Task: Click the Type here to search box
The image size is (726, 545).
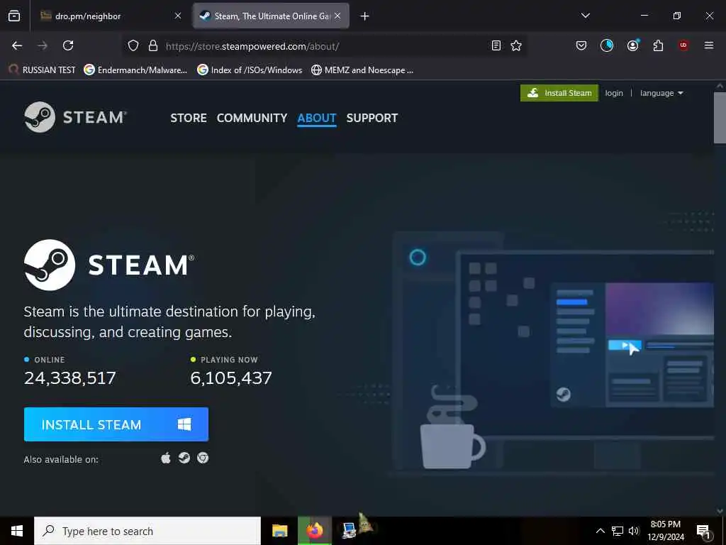Action: click(147, 531)
